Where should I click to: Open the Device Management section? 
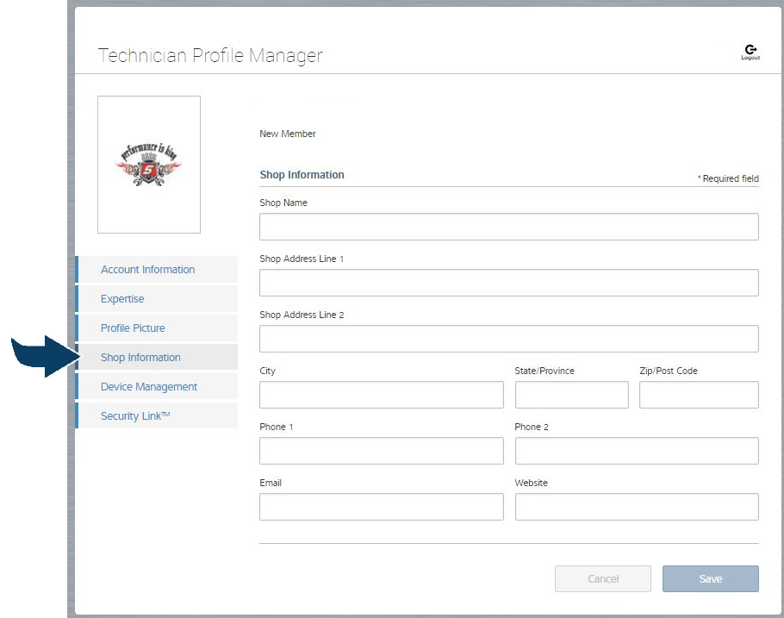149,387
